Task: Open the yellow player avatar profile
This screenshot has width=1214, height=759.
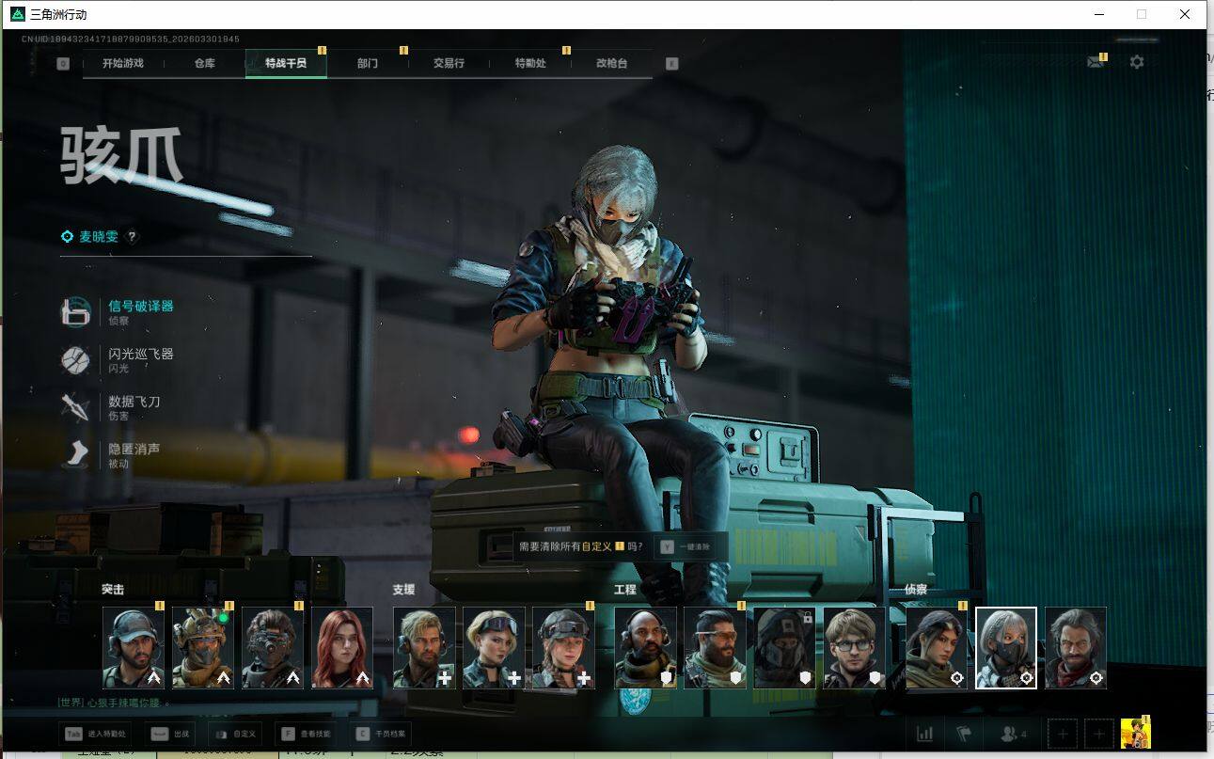Action: [x=1136, y=733]
